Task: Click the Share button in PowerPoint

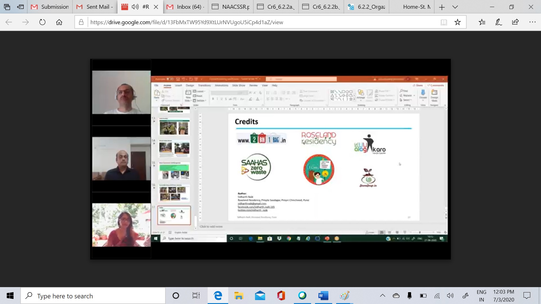Action: pos(418,85)
